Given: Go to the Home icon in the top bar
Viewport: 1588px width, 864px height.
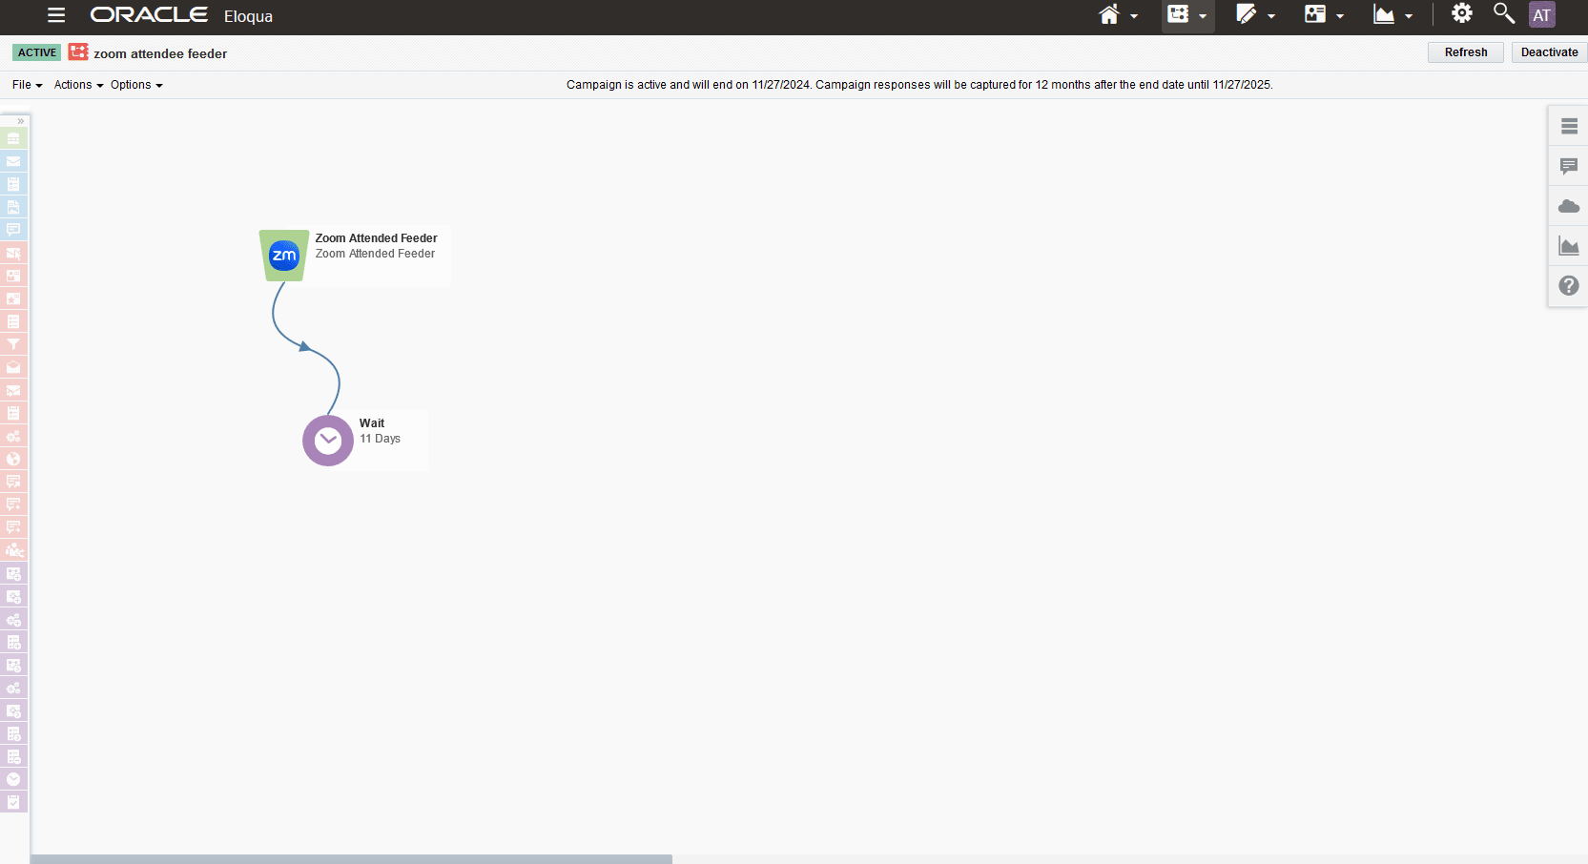Looking at the screenshot, I should [x=1109, y=14].
